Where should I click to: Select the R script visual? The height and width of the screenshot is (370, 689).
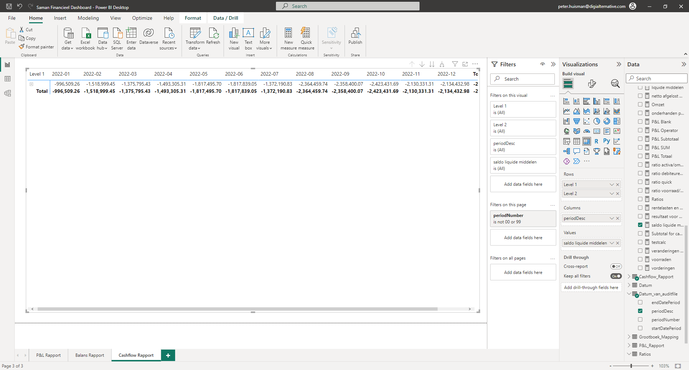point(596,141)
